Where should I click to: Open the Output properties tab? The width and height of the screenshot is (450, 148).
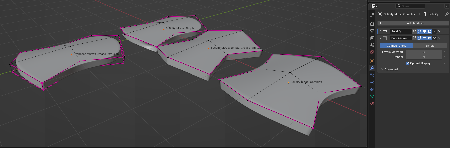(x=372, y=31)
